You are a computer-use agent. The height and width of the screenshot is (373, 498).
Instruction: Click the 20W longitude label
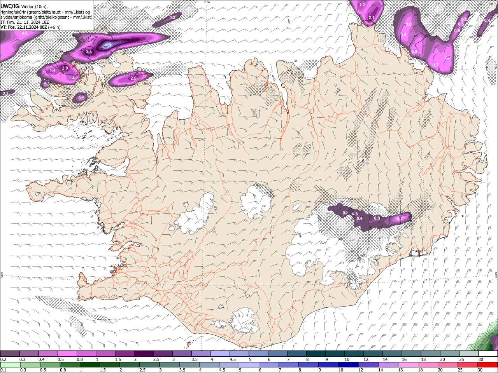207,2
